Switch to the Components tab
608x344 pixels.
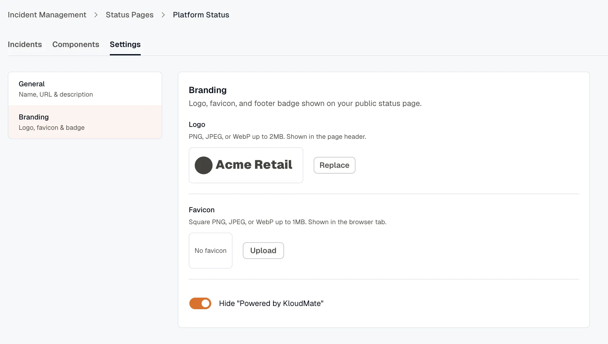76,44
